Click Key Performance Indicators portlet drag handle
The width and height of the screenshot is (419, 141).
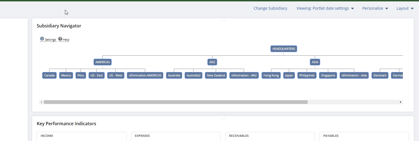(x=223, y=119)
